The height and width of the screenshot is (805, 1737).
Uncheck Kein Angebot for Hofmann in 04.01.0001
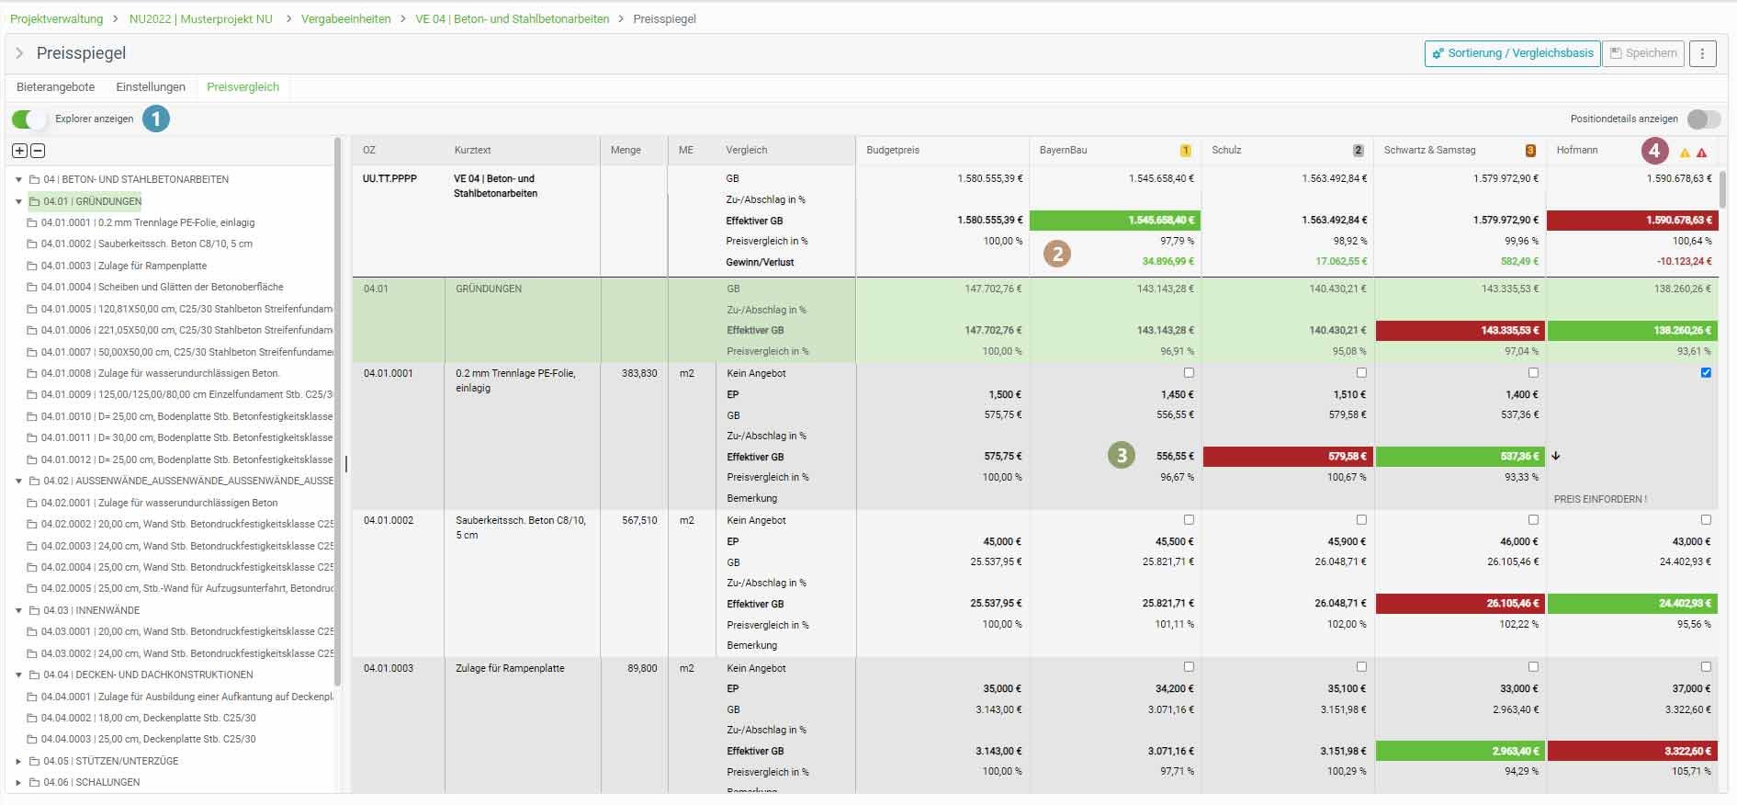click(1706, 373)
